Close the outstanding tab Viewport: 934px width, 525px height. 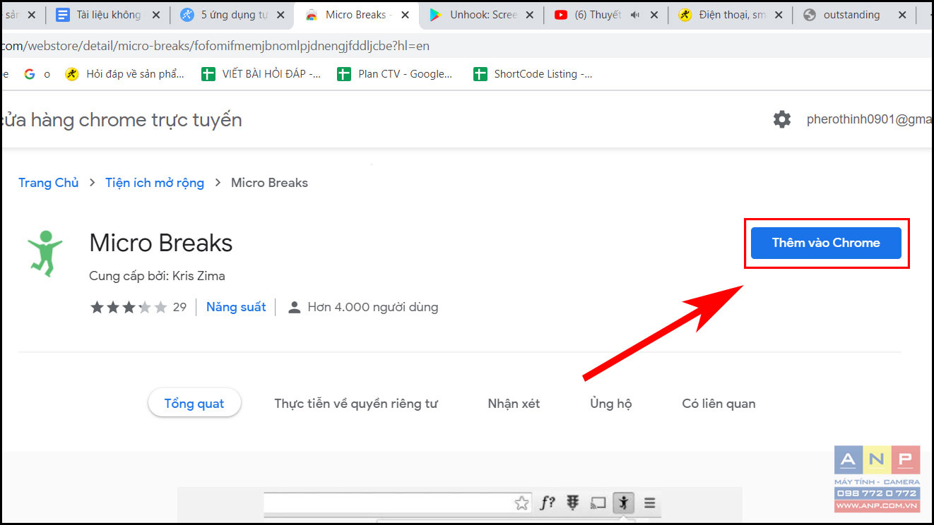[902, 15]
